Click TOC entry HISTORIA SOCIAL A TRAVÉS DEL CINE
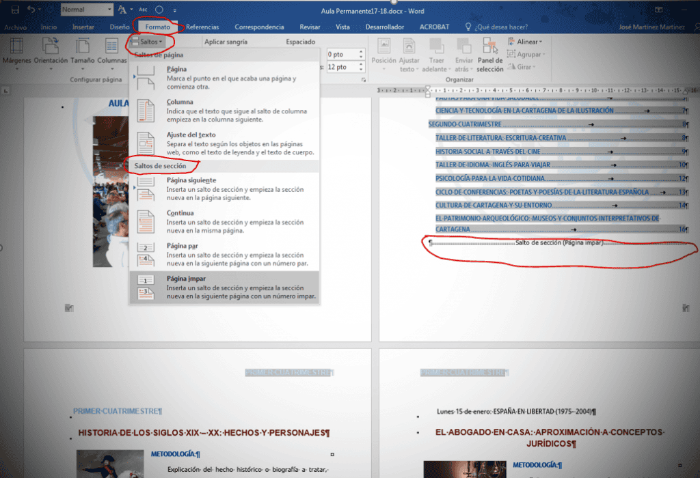 pos(562,152)
